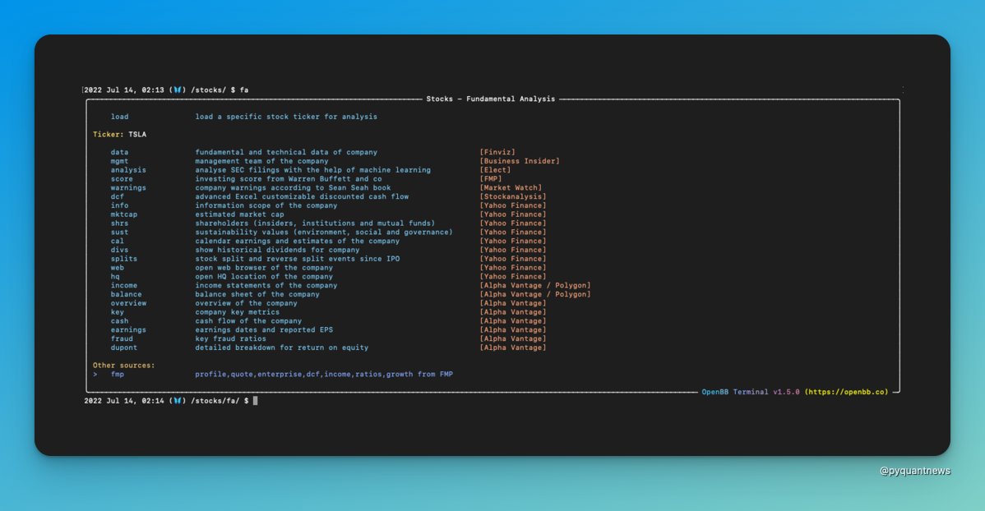The width and height of the screenshot is (985, 511).
Task: Click the version 'v1.5.0' text
Action: [787, 392]
